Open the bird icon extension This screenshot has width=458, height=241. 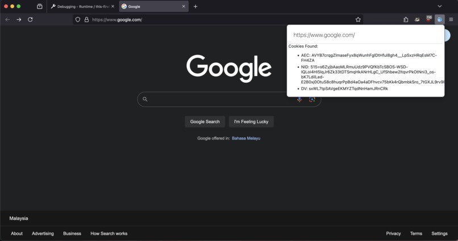[417, 19]
